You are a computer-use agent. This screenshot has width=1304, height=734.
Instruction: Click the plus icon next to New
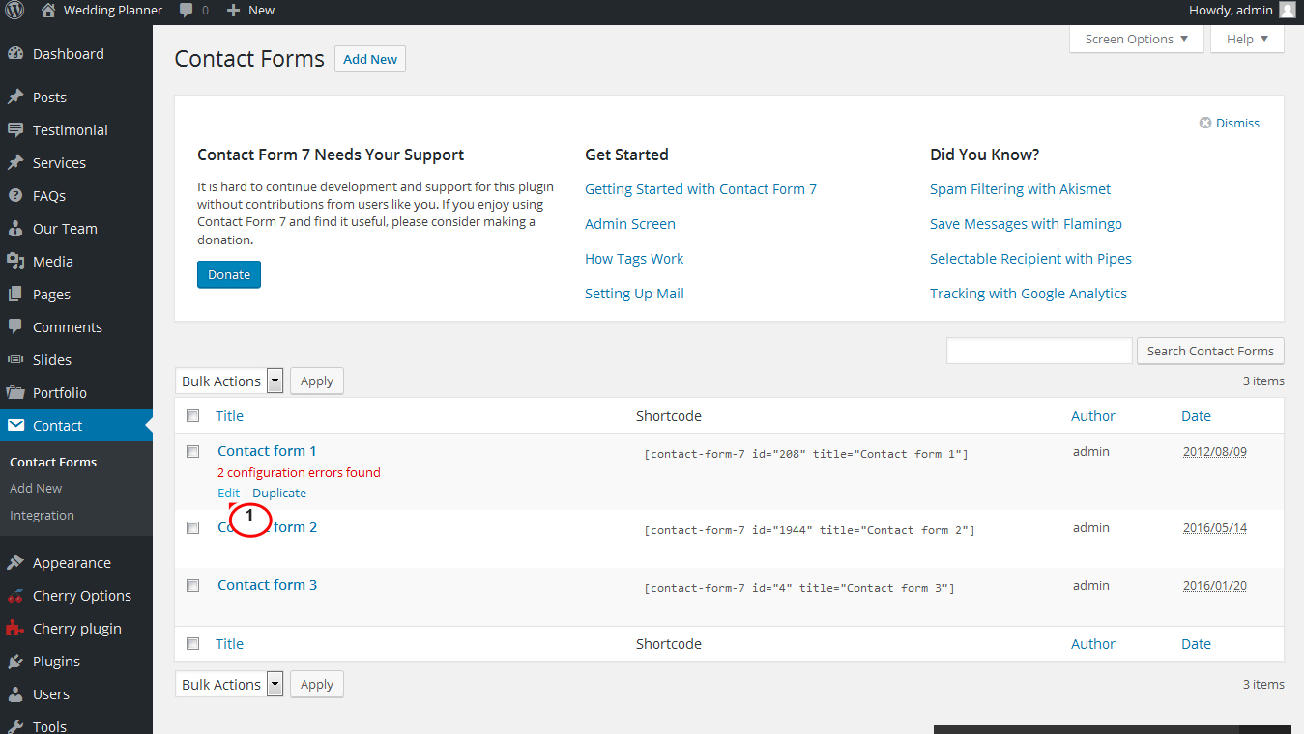point(233,11)
